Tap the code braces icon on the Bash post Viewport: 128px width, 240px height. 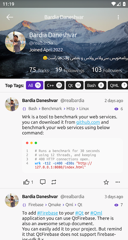tap(24, 109)
